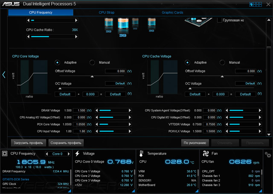Click the Загрузить профиль button
Viewport: 273px width, 194px height.
coord(29,143)
